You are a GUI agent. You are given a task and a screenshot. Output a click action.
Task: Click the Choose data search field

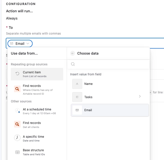(110, 64)
